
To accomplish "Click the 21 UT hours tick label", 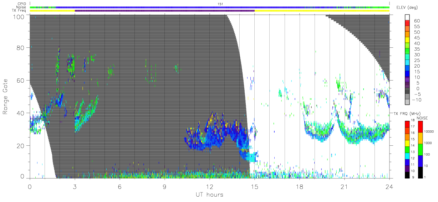I will tap(345, 186).
